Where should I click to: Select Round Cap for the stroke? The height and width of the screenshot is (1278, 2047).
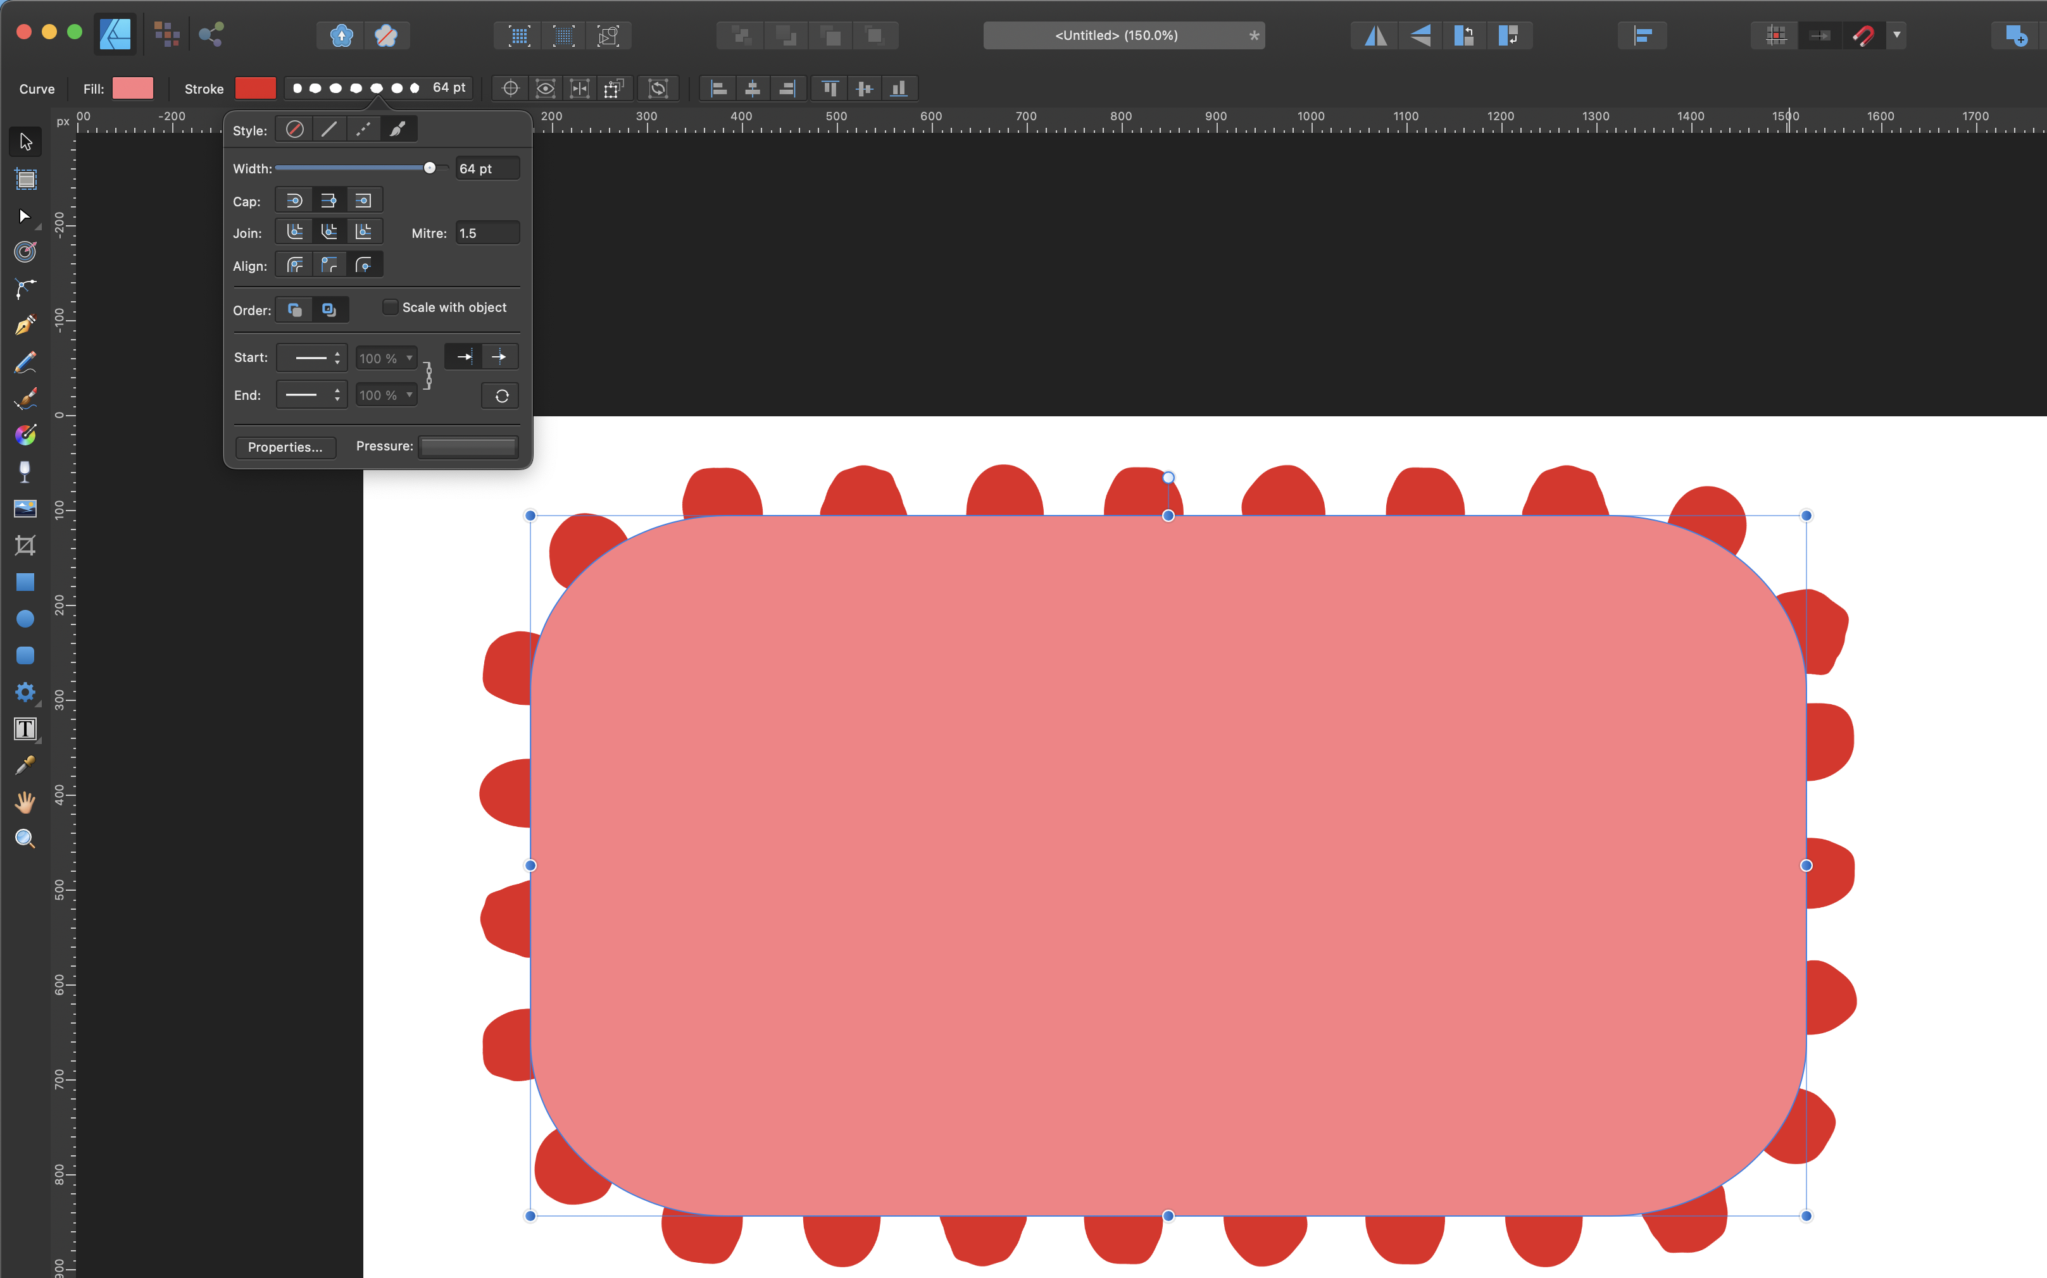294,201
